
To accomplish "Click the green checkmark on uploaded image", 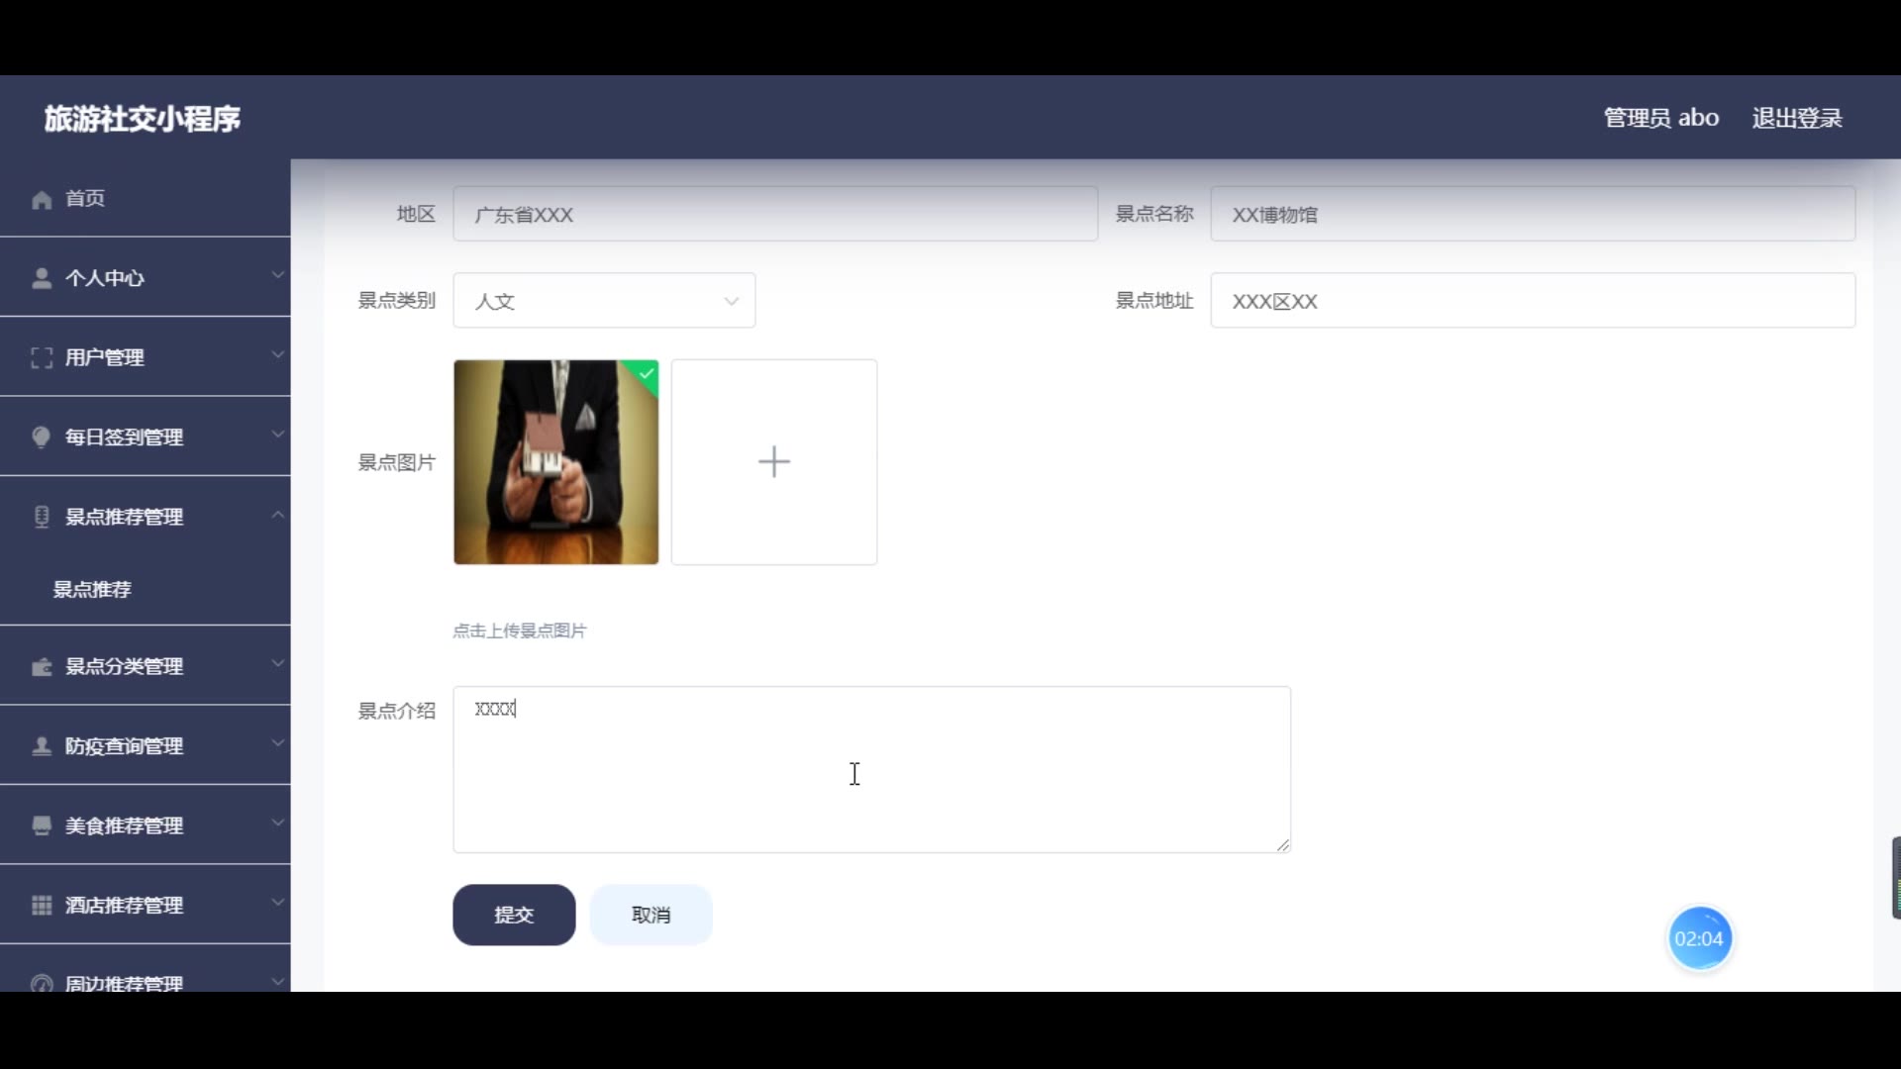I will [647, 374].
